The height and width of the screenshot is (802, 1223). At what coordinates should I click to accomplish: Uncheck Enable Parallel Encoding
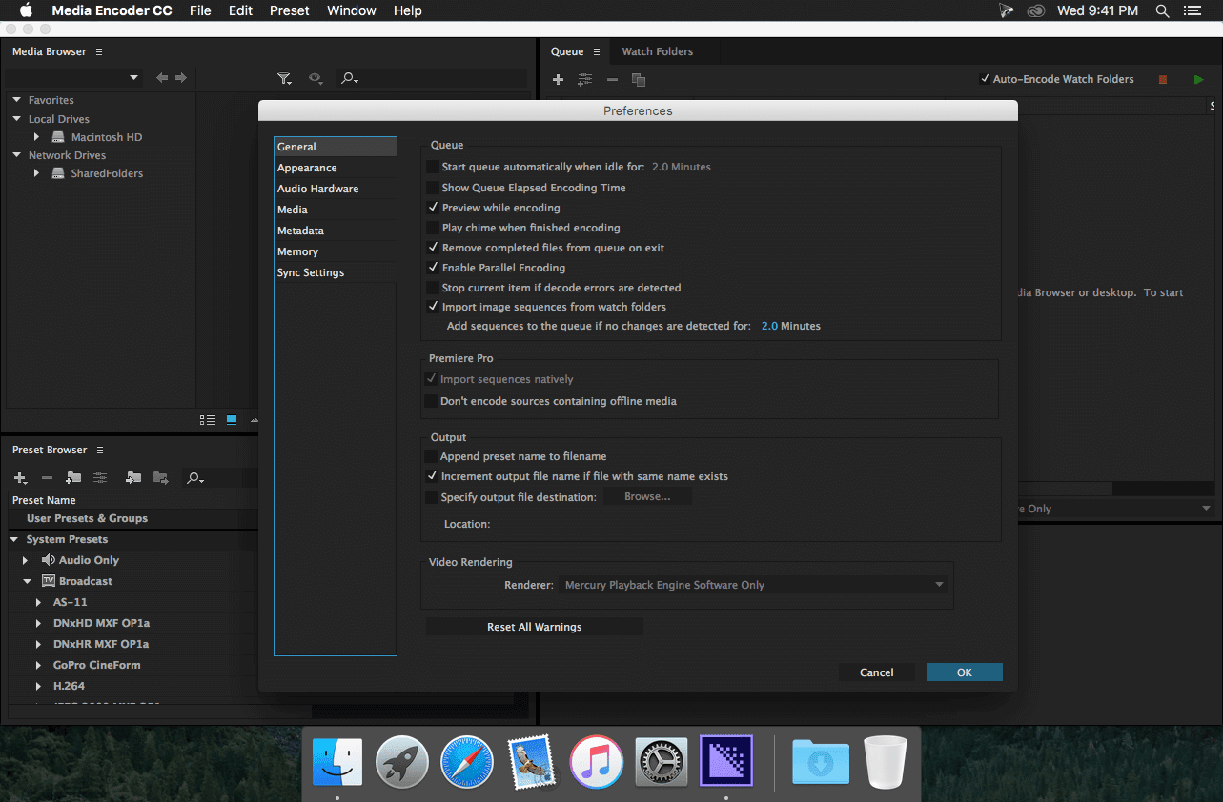click(x=432, y=268)
